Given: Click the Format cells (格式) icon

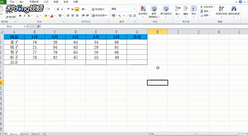Looking at the screenshot, I should 194,8.
